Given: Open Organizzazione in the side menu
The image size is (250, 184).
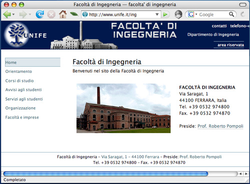Looking at the screenshot, I should 20,108.
